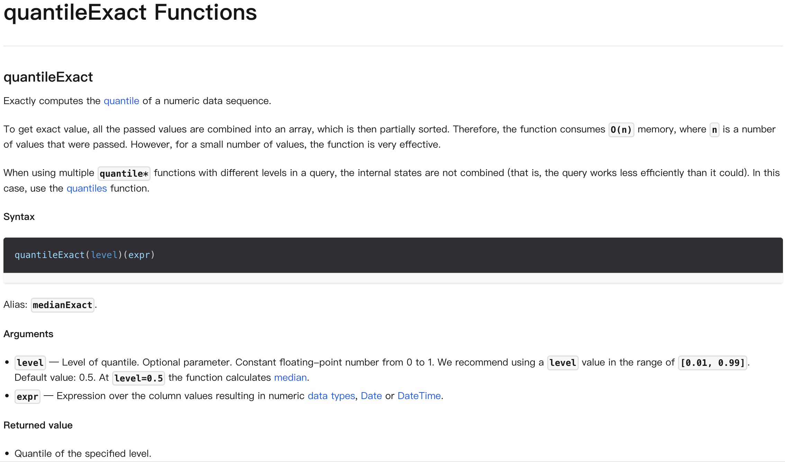Open the 'Date' type link
Viewport: 785px width, 462px height.
click(371, 396)
